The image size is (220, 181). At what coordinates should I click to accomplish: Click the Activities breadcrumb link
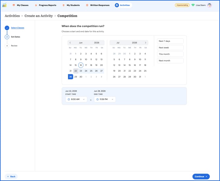point(12,16)
